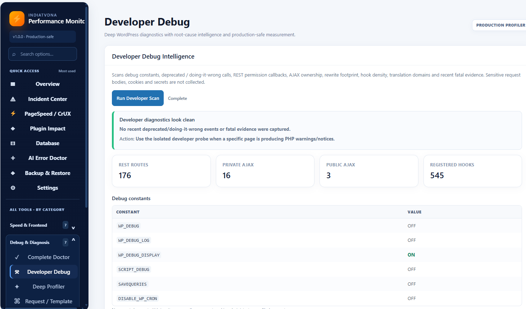Click the WP_DEBUG_DISPLAY constant name

click(x=139, y=255)
